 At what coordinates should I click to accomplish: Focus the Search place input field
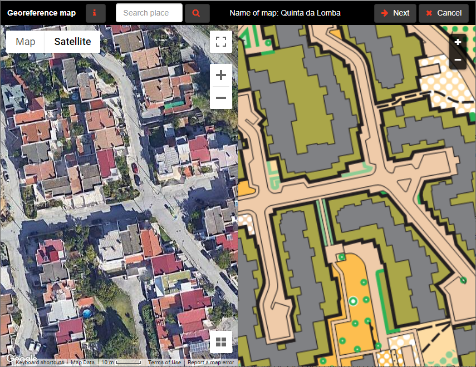coord(149,13)
